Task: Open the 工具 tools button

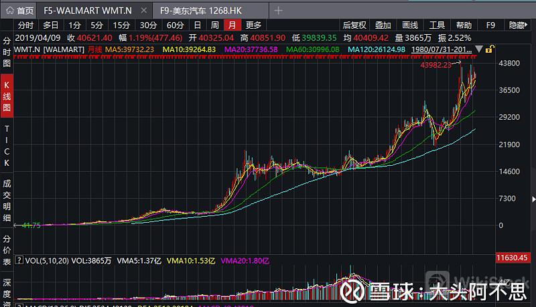Action: (437, 25)
